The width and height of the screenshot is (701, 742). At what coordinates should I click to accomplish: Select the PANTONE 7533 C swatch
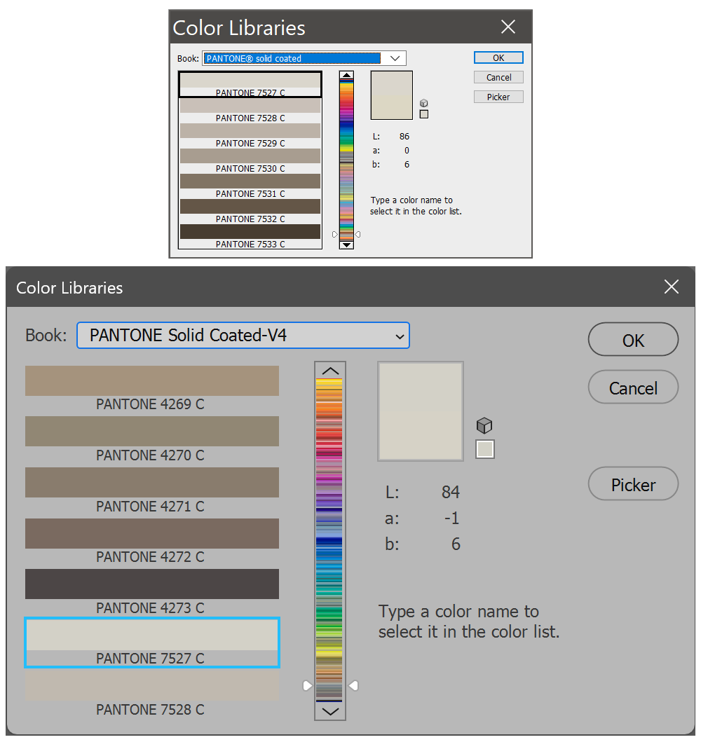tap(250, 236)
